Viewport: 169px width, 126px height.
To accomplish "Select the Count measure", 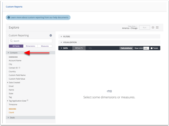I will 12,113.
